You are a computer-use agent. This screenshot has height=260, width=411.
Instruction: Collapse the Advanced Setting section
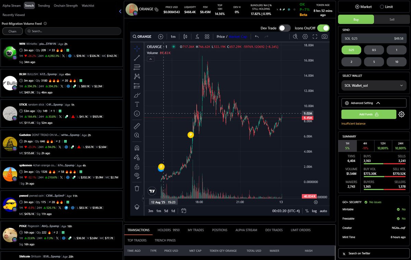374,103
